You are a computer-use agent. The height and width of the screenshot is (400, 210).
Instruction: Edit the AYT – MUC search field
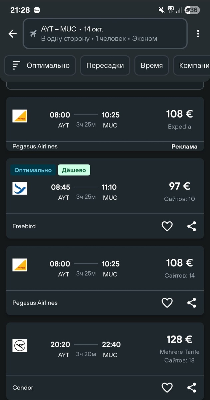tap(105, 34)
